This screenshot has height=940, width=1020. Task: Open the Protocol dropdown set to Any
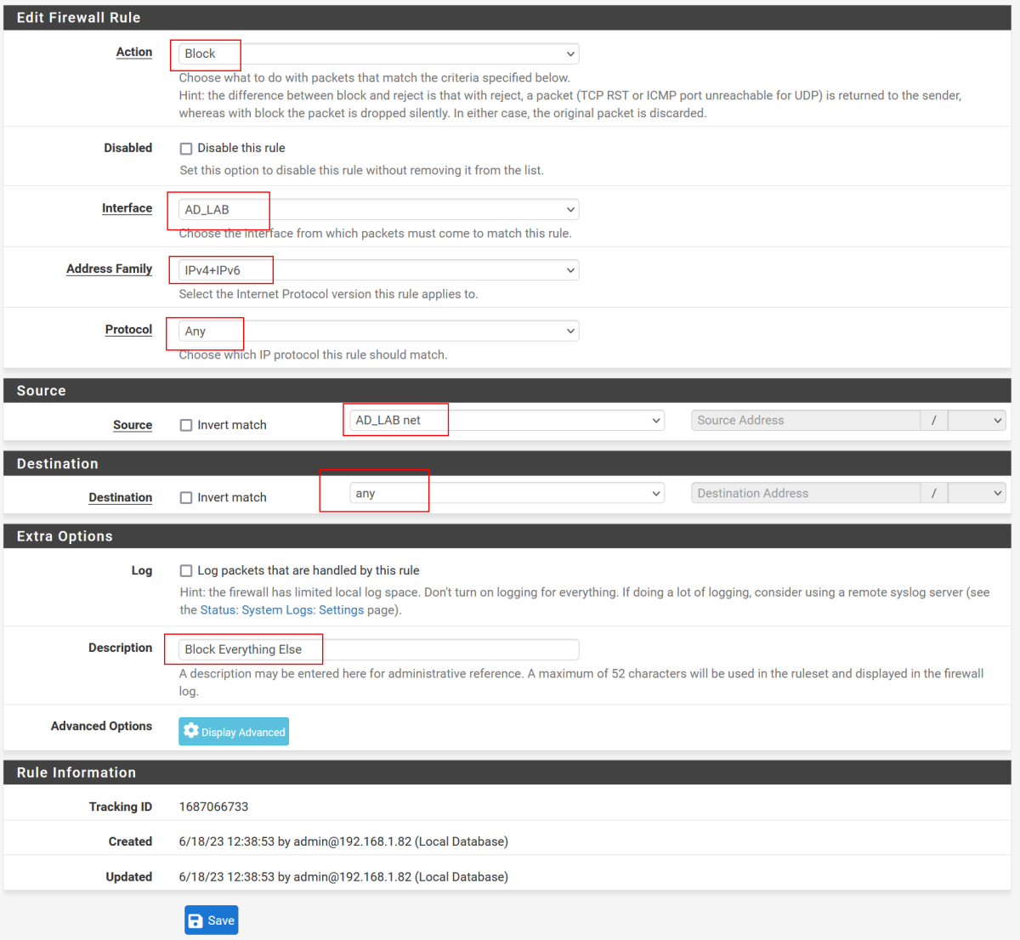[378, 331]
